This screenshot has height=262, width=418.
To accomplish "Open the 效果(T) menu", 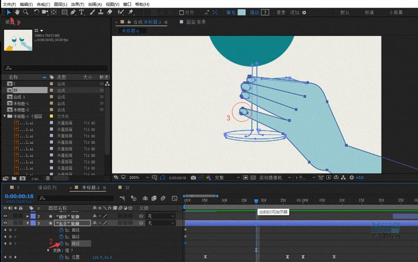I will [x=77, y=4].
